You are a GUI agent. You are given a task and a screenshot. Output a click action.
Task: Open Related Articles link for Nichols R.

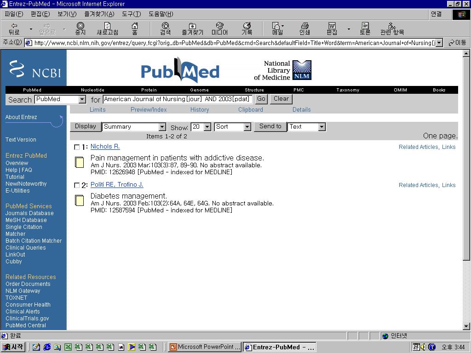tap(419, 147)
